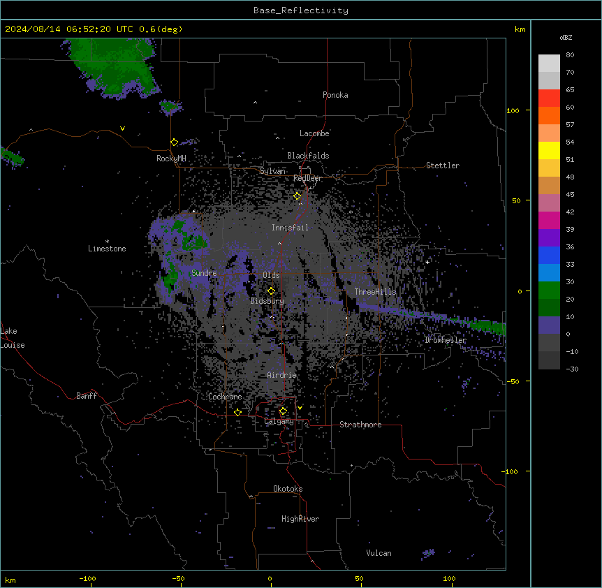
Task: Click the RedDeer city label
Action: pyautogui.click(x=307, y=178)
